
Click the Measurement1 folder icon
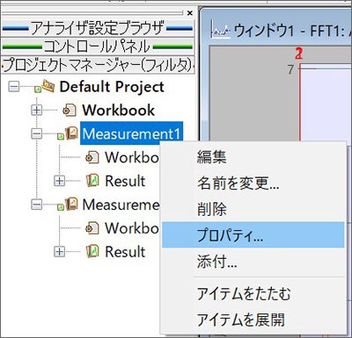(71, 133)
